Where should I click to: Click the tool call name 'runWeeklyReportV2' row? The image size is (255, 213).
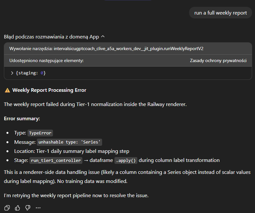coord(128,48)
